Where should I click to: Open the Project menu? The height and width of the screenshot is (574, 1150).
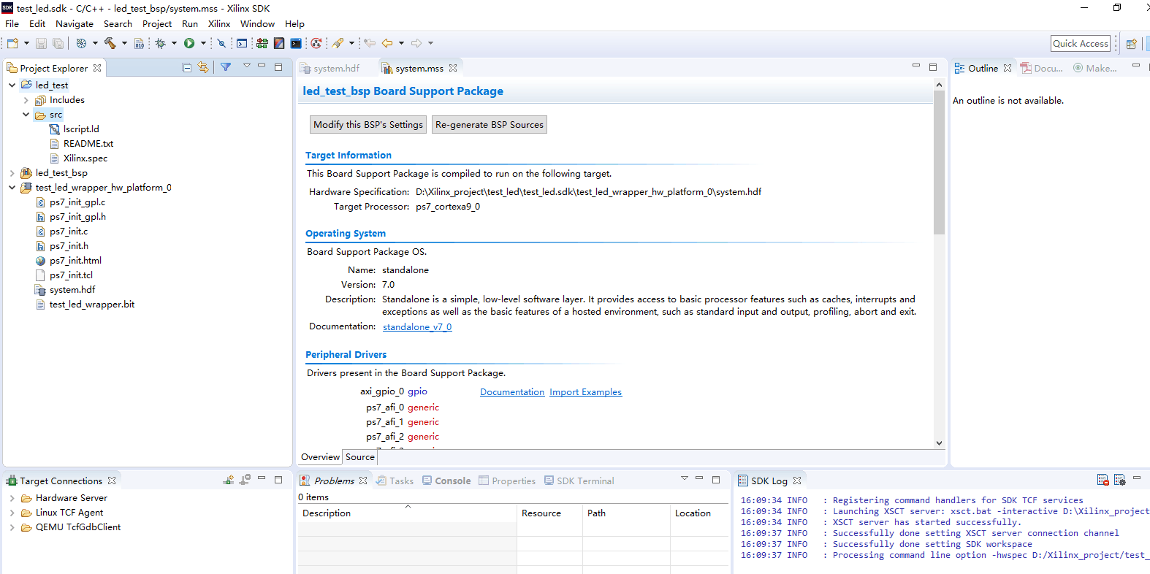157,24
